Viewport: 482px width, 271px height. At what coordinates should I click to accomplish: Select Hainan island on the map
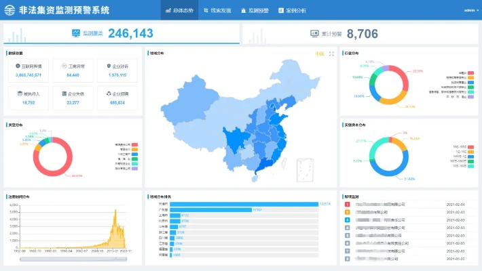(x=255, y=178)
